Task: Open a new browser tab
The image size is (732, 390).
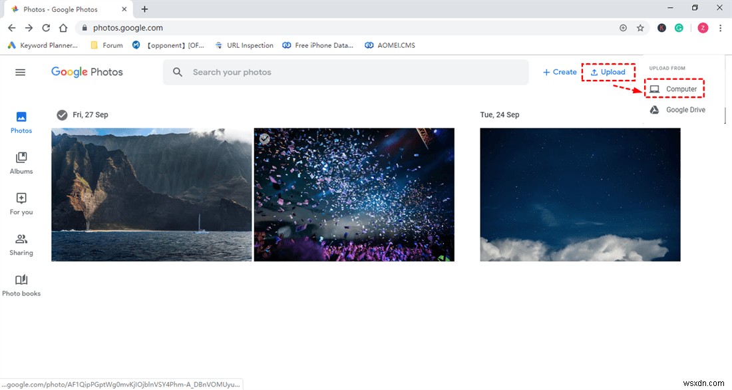Action: click(x=144, y=9)
